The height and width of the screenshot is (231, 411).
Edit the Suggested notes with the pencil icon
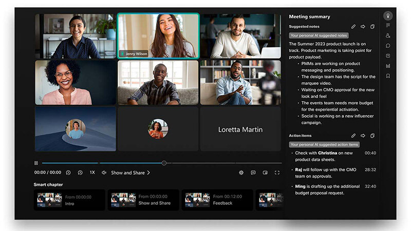pos(353,27)
